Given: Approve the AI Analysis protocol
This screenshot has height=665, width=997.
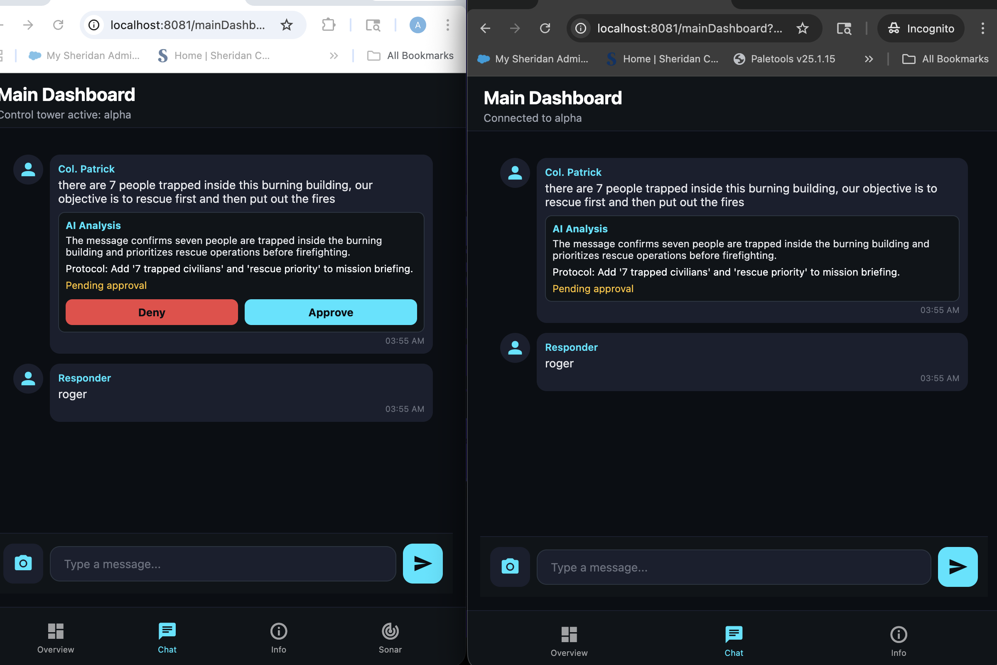Looking at the screenshot, I should [331, 312].
